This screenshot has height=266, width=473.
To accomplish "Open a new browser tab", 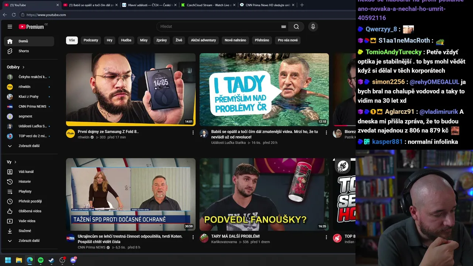I will pyautogui.click(x=302, y=5).
